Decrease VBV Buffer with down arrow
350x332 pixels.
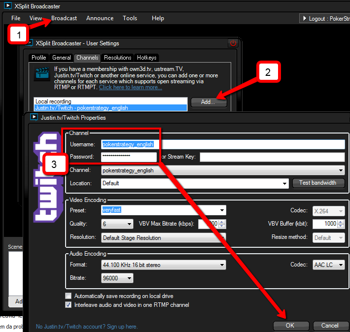pyautogui.click(x=341, y=226)
